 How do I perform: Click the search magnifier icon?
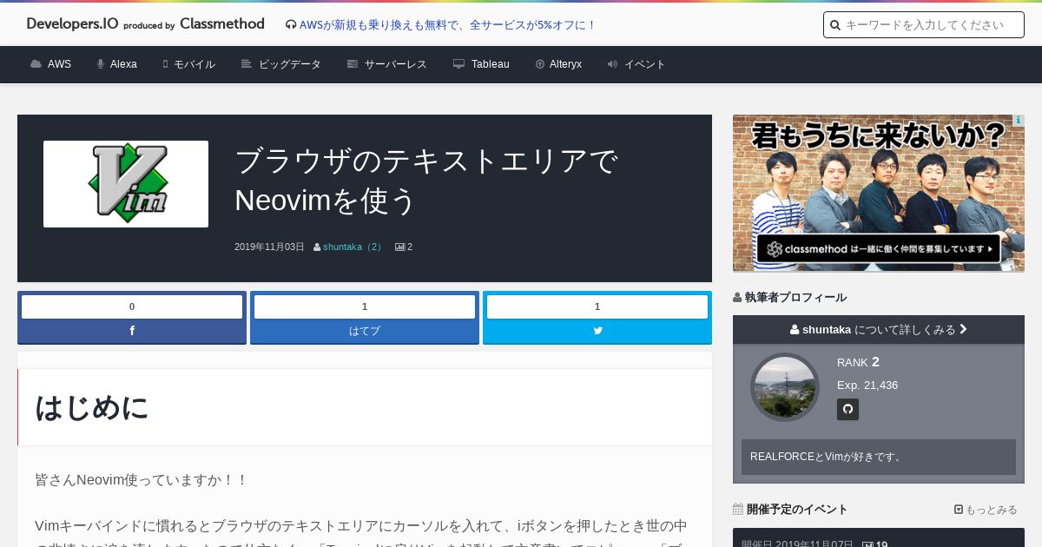pos(835,25)
